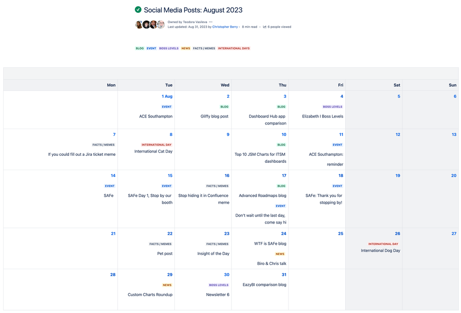The width and height of the screenshot is (461, 313).
Task: Click the second contributor avatar
Action: pyautogui.click(x=146, y=24)
